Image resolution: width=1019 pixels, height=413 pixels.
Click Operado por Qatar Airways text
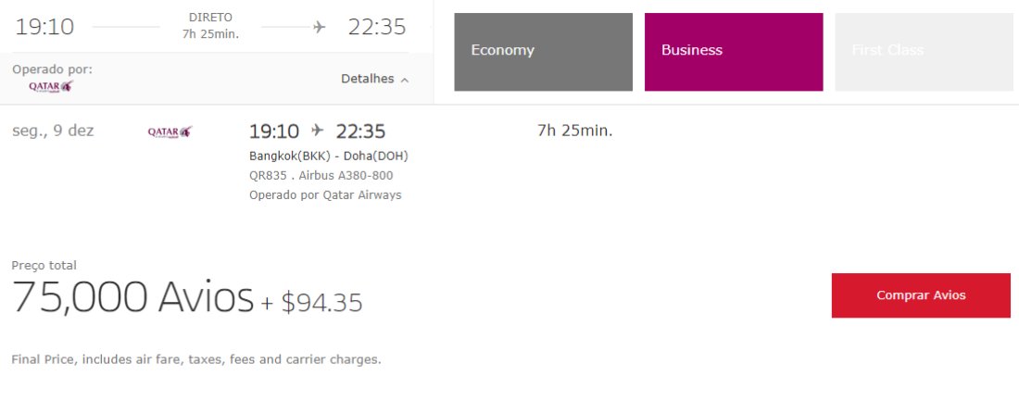(325, 194)
